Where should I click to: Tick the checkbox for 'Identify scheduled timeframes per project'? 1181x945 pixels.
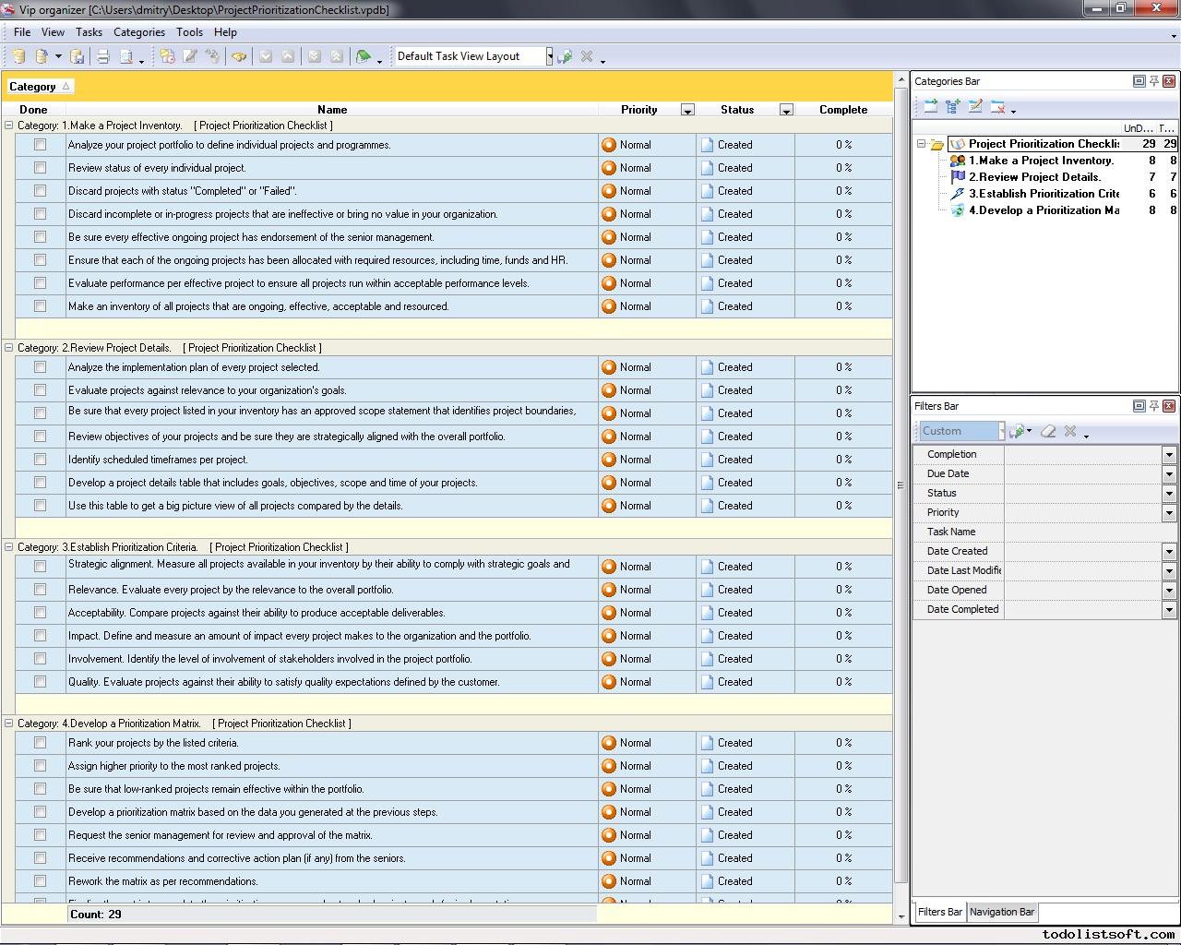tap(40, 460)
